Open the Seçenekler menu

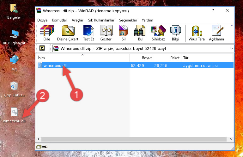click(128, 20)
